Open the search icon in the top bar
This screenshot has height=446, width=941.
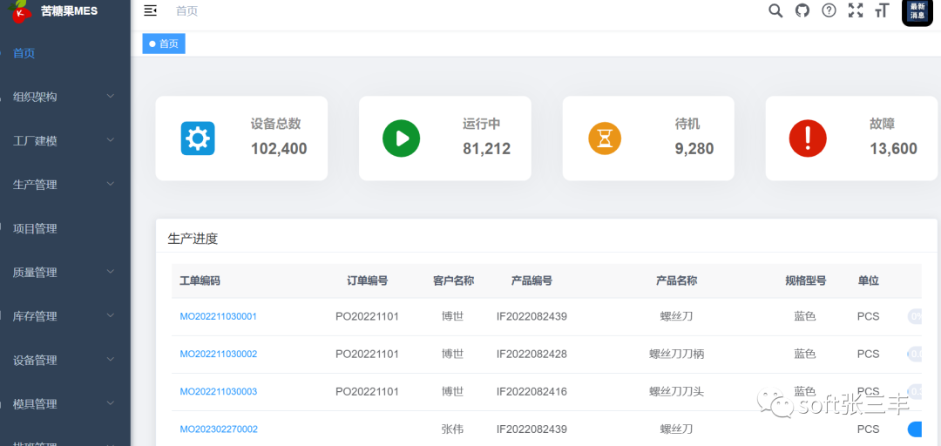[x=775, y=10]
